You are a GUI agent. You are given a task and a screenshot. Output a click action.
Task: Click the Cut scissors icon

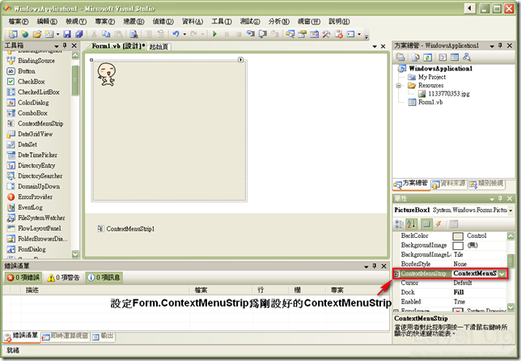click(94, 34)
